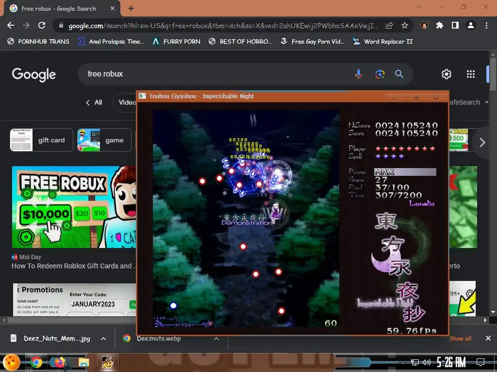Open the volume tray icon
497x372 pixels.
[427, 362]
